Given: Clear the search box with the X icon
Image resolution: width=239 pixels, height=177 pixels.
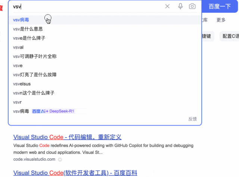Looking at the screenshot, I should click(x=167, y=6).
